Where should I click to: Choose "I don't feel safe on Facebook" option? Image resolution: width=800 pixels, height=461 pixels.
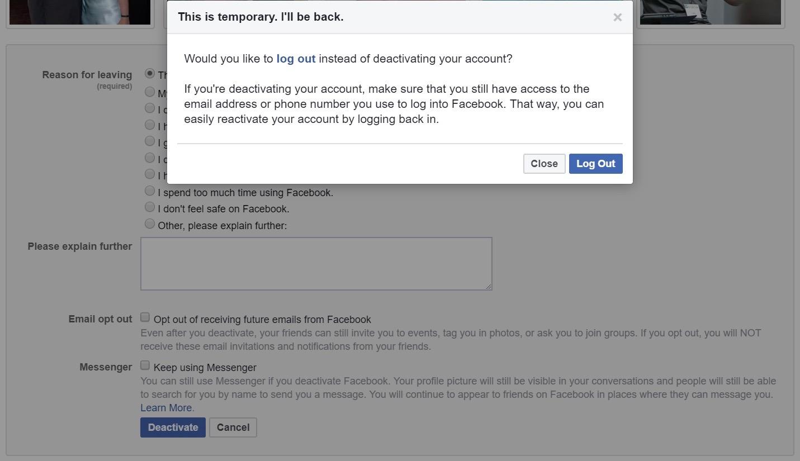click(x=150, y=207)
